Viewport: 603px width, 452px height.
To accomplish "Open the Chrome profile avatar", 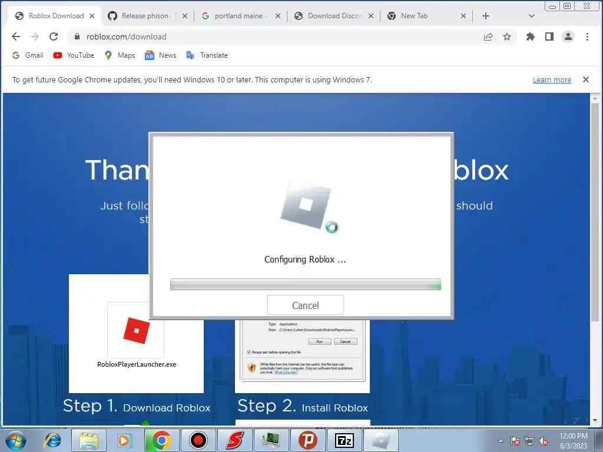I will 568,36.
